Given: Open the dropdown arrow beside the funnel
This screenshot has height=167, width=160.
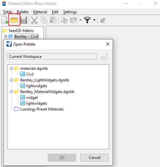Looking at the screenshot, I should [x=94, y=20].
